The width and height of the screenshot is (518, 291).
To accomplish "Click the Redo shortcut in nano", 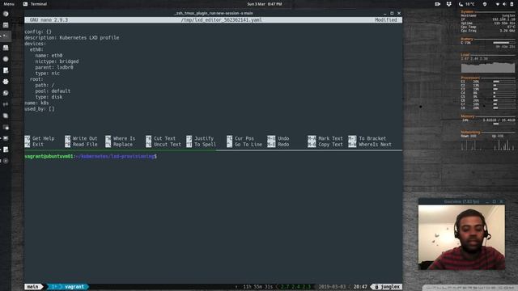I will pos(278,145).
